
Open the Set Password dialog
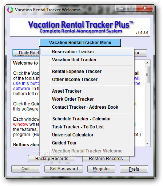pyautogui.click(x=64, y=169)
